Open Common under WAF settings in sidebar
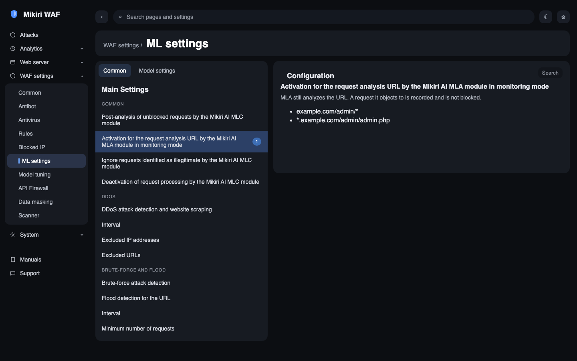 coord(46,93)
